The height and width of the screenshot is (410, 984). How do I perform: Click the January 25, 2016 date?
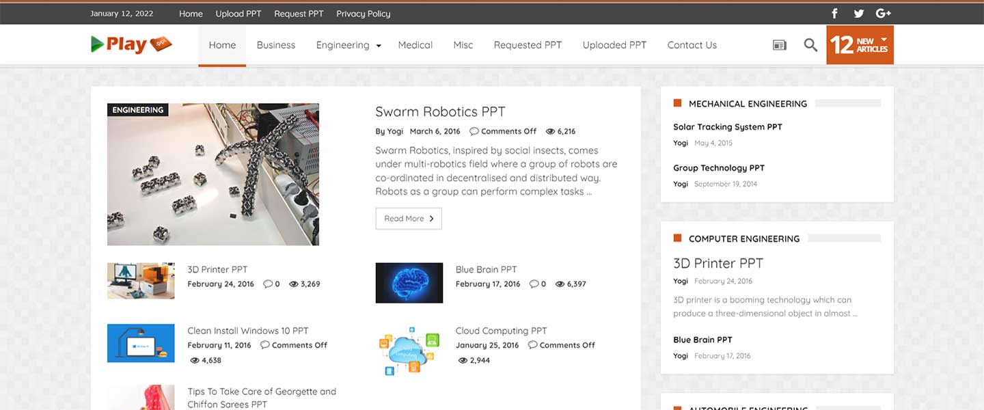[x=487, y=345]
